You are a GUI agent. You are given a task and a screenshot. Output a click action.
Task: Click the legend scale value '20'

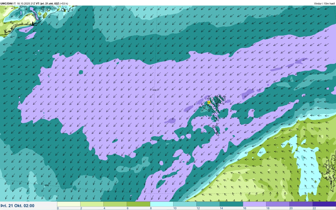click(x=291, y=208)
